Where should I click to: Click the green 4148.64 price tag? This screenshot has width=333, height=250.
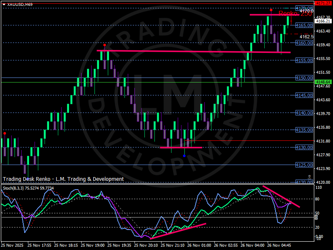click(323, 82)
